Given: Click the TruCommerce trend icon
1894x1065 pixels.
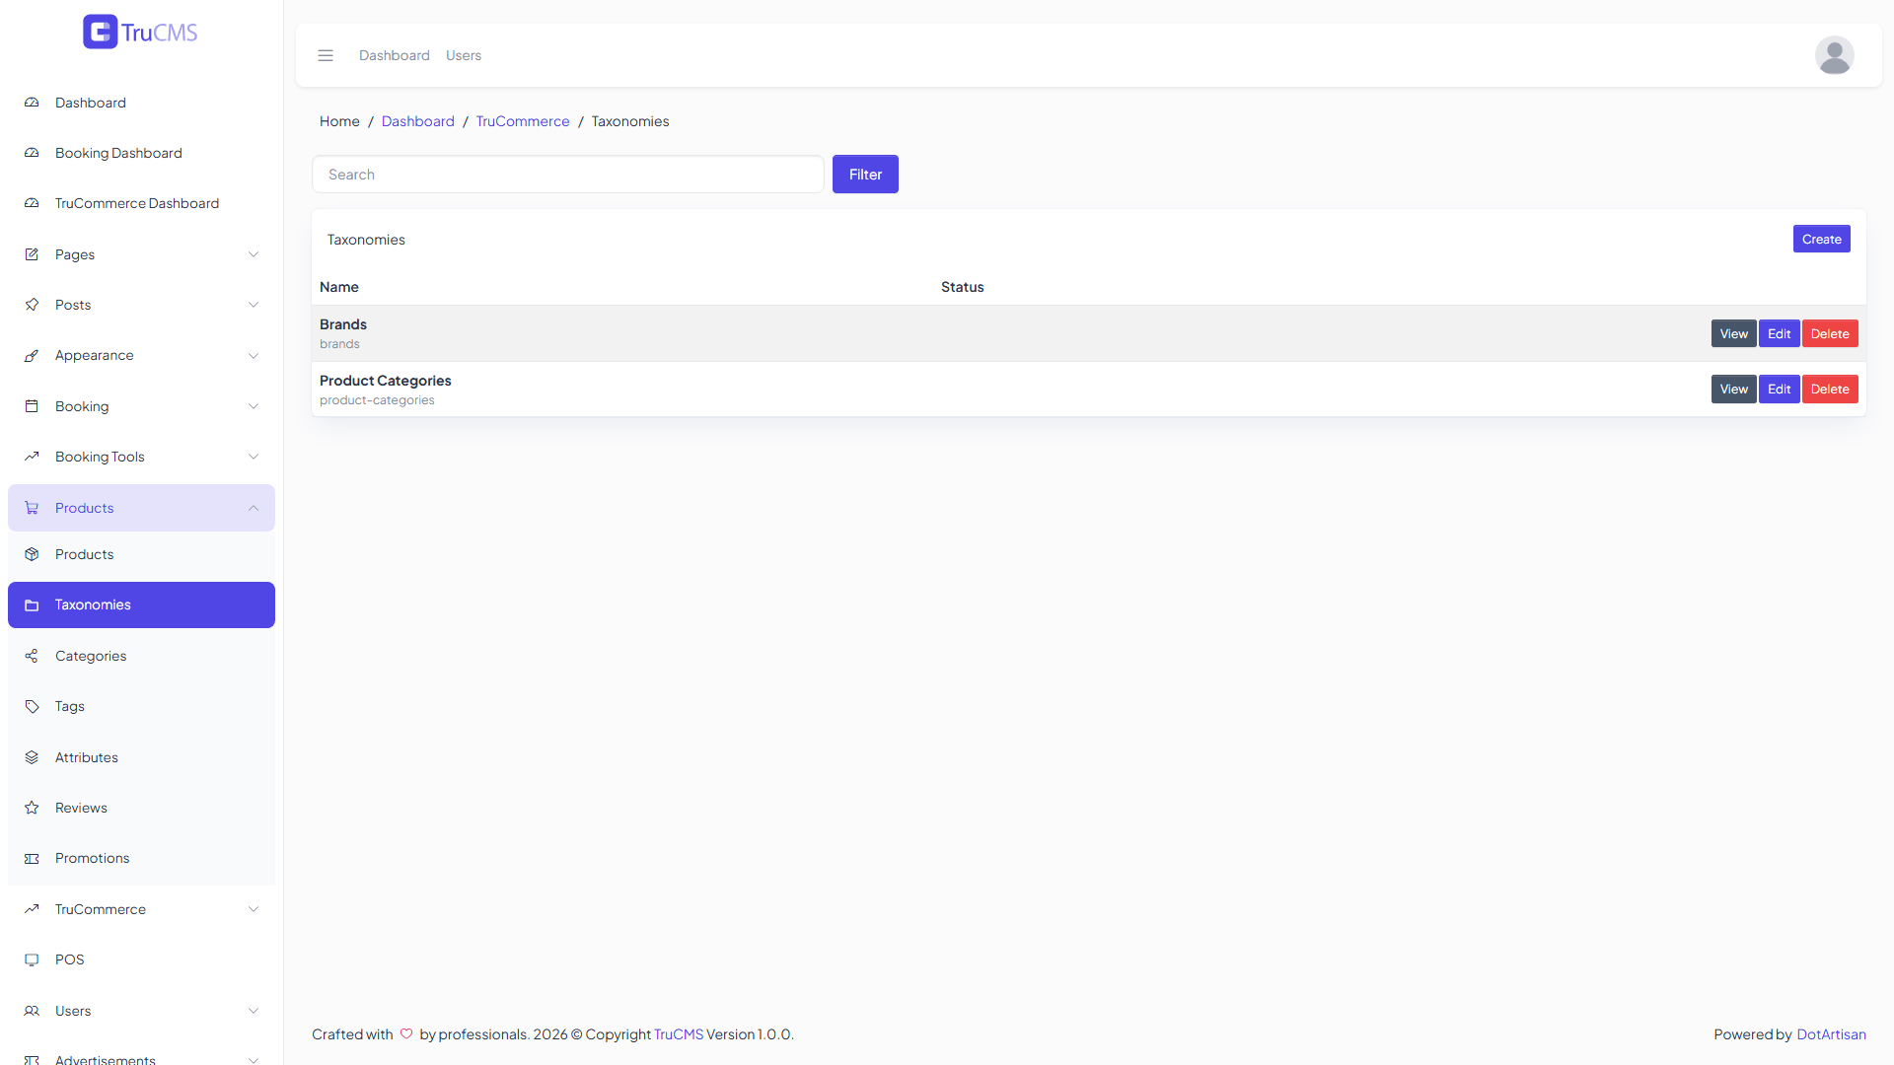Looking at the screenshot, I should pos(32,909).
